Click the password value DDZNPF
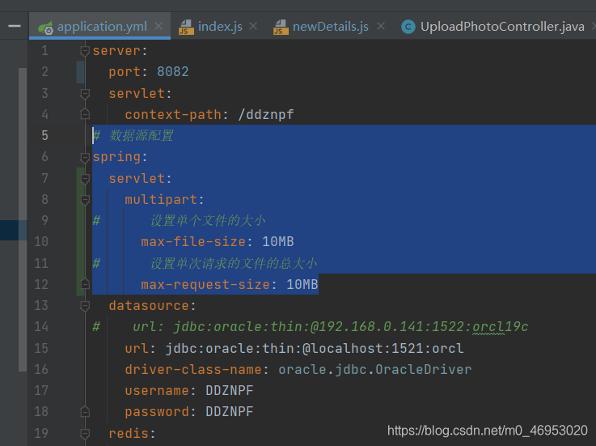This screenshot has width=596, height=446. click(229, 412)
